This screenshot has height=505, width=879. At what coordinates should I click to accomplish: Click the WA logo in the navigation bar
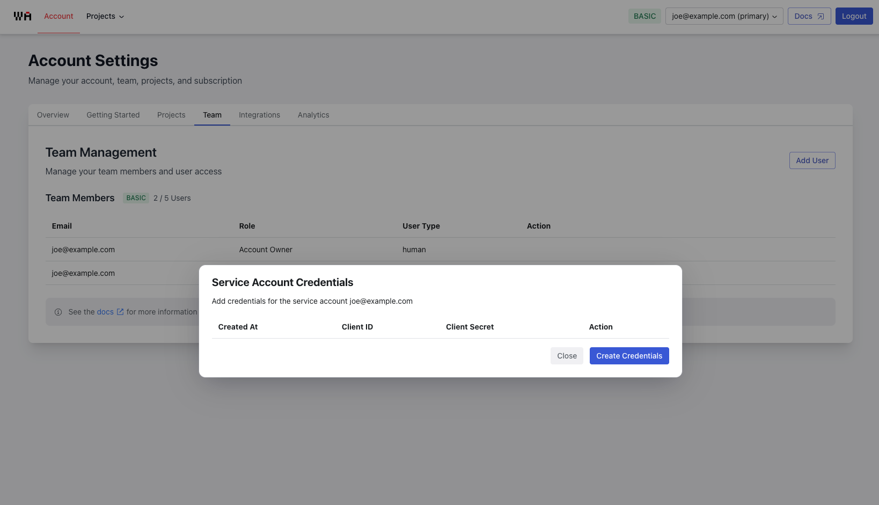pyautogui.click(x=22, y=16)
